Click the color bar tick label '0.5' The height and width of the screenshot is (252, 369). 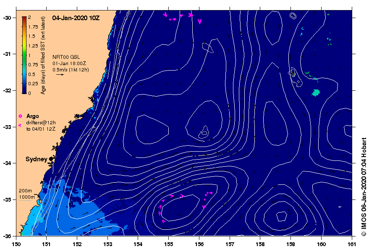click(32, 74)
